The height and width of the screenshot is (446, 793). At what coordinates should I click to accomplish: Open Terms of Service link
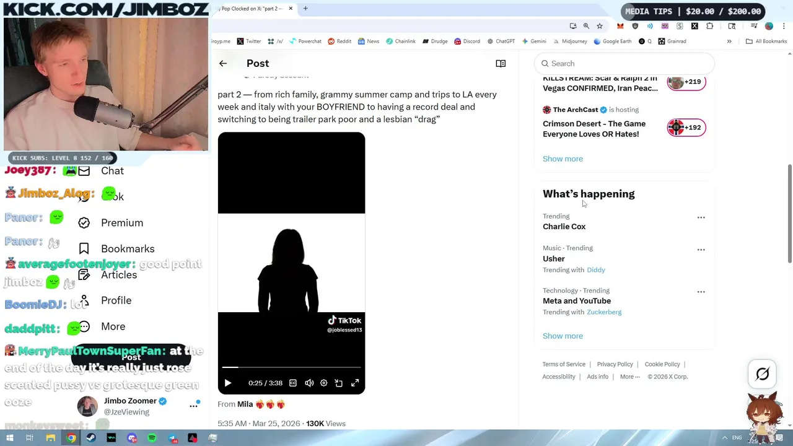click(x=564, y=364)
